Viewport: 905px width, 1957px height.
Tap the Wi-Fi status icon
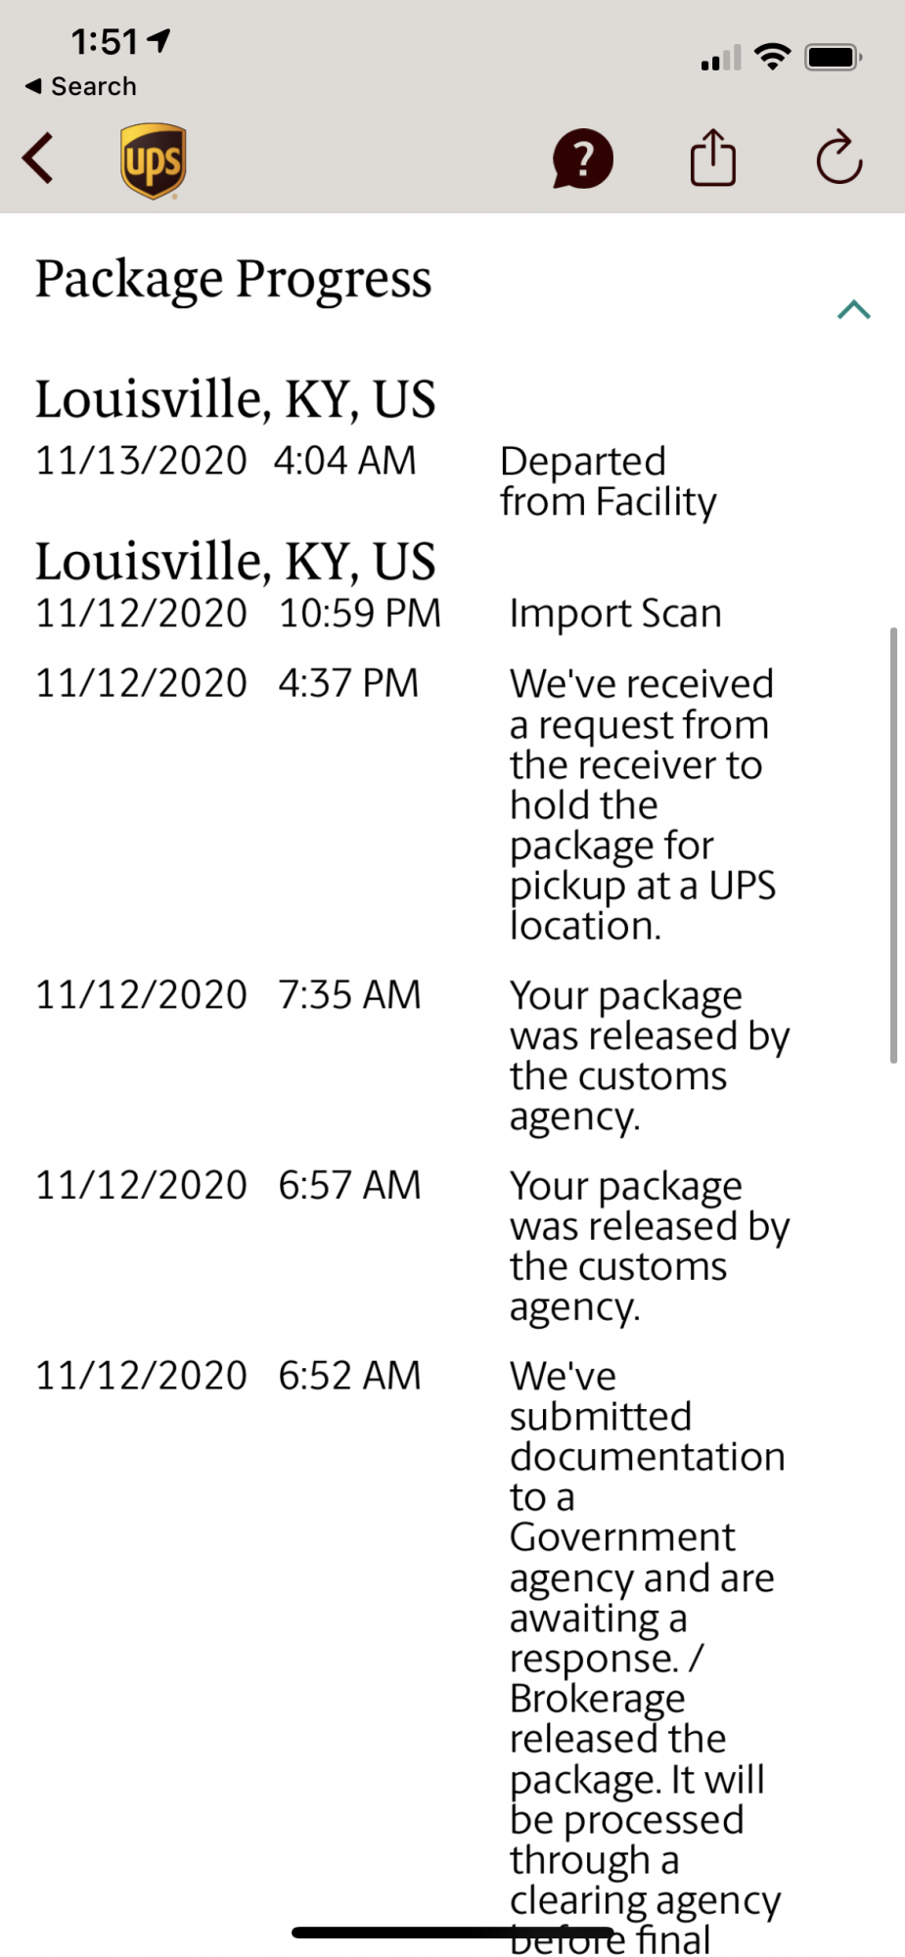coord(773,57)
